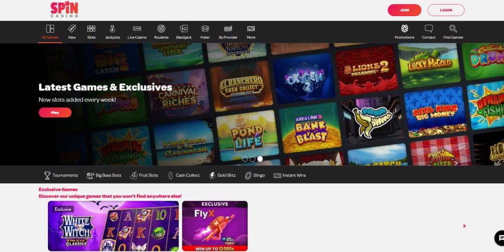Click the 'Exclusive Games' section heading
This screenshot has width=504, height=252.
(58, 190)
